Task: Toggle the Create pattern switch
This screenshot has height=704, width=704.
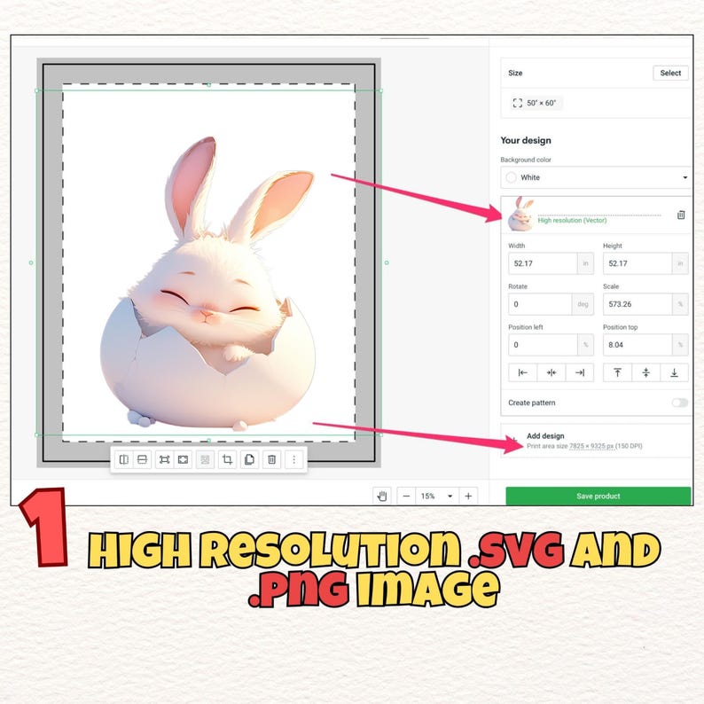Action: pos(680,403)
